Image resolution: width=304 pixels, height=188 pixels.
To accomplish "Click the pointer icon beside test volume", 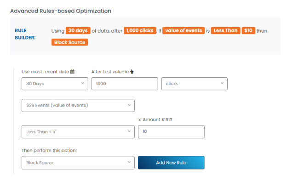I will pos(132,72).
